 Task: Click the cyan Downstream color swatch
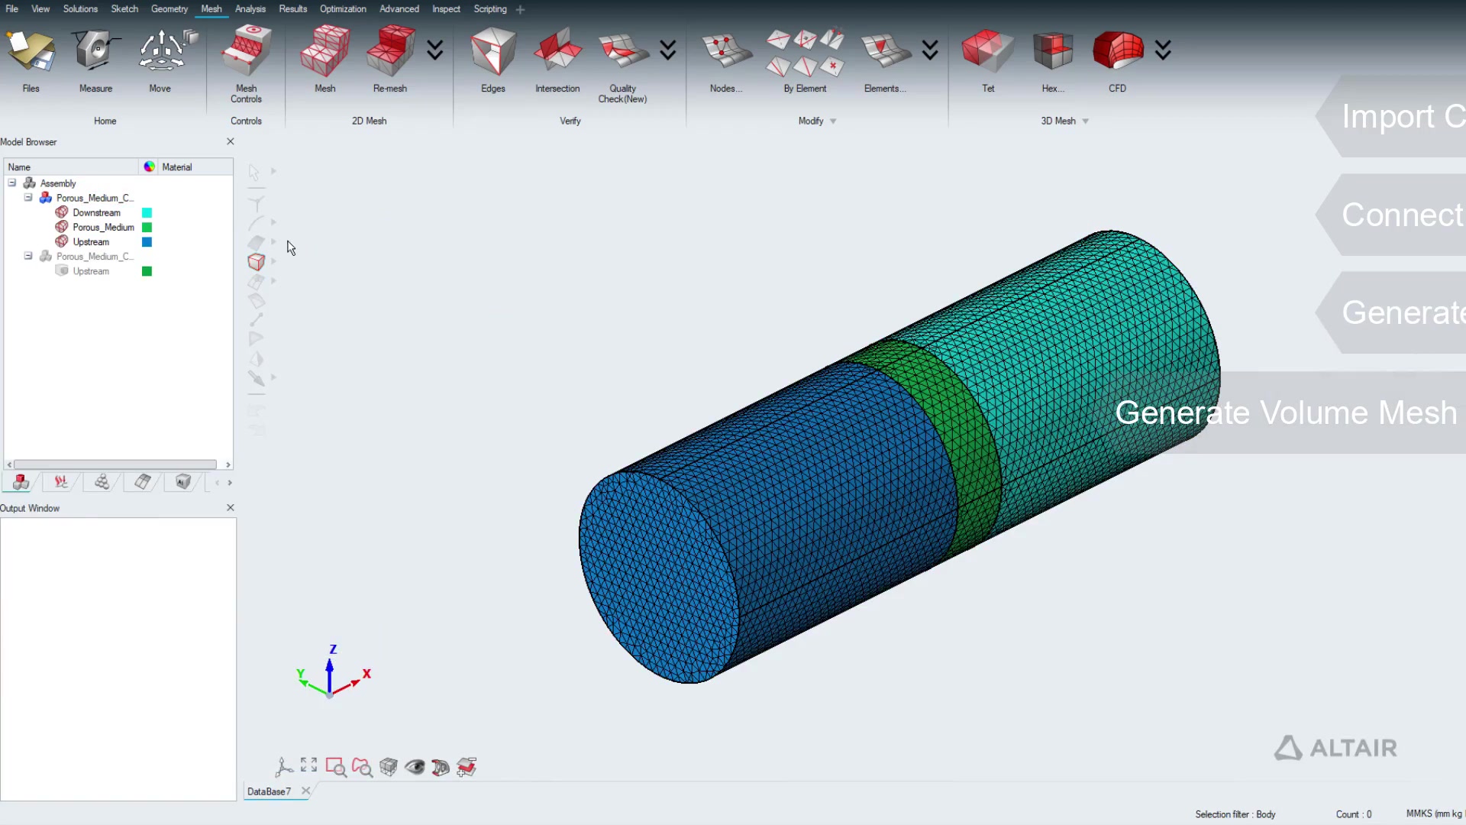click(x=147, y=213)
